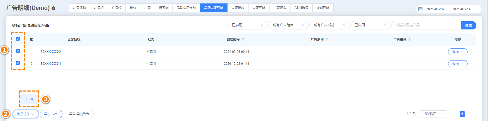This screenshot has height=121, width=488.
Task: Click the 请输入否定产品 search field
Action: point(426,25)
